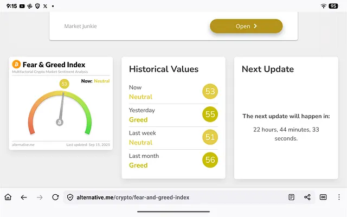Image resolution: width=347 pixels, height=217 pixels.
Task: Click the 'Historical Values' heading
Action: point(164,69)
